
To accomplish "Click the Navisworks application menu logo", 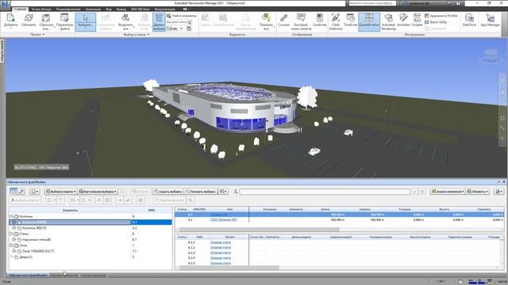I will click(x=6, y=4).
